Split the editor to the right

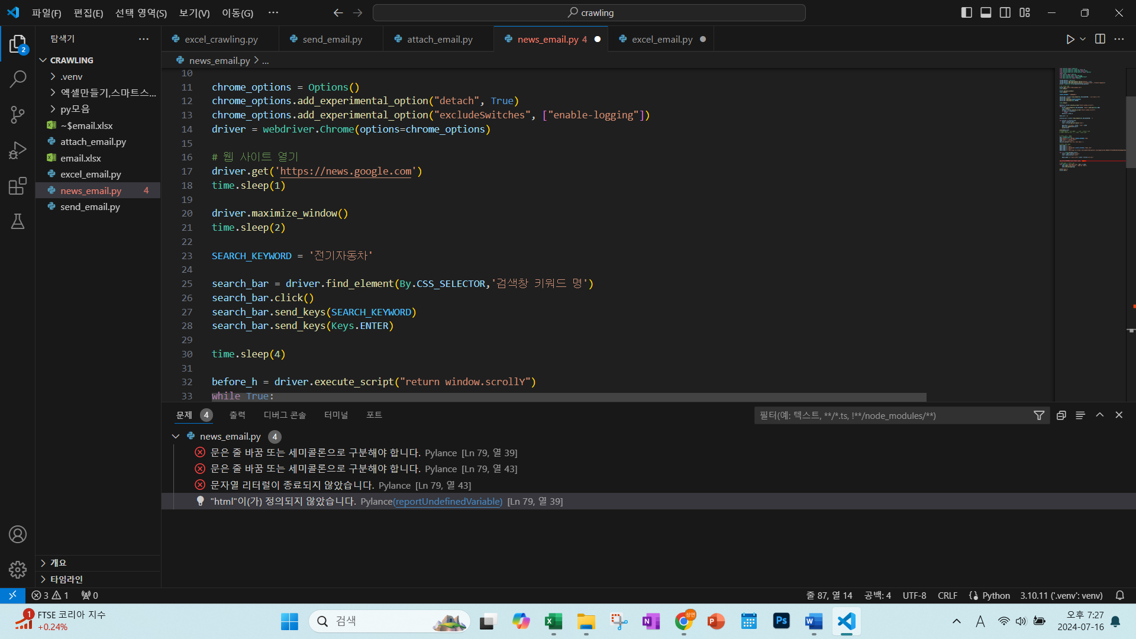coord(1100,39)
